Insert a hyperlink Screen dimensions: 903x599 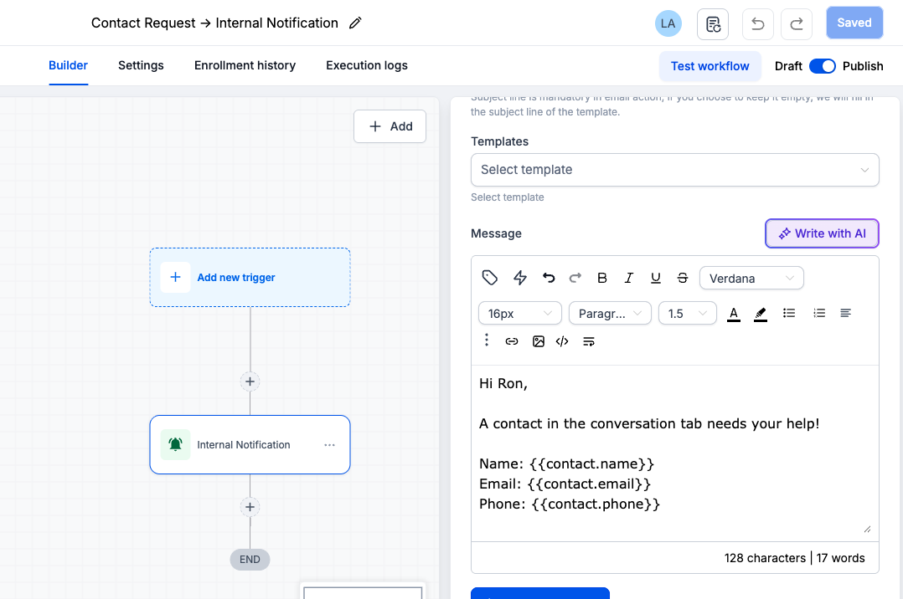point(511,341)
